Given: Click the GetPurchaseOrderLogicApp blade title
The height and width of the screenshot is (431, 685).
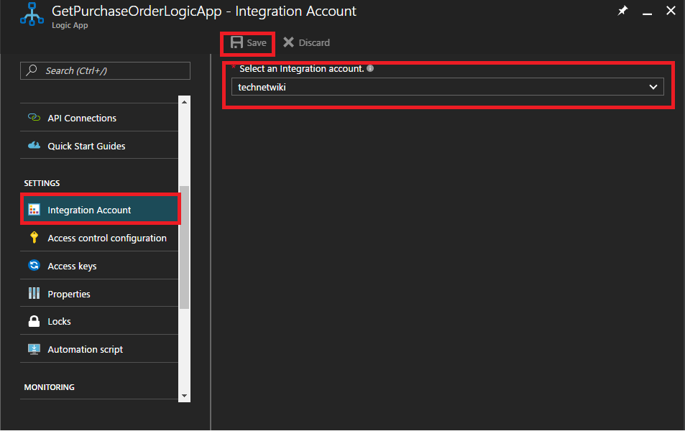Looking at the screenshot, I should coord(204,11).
